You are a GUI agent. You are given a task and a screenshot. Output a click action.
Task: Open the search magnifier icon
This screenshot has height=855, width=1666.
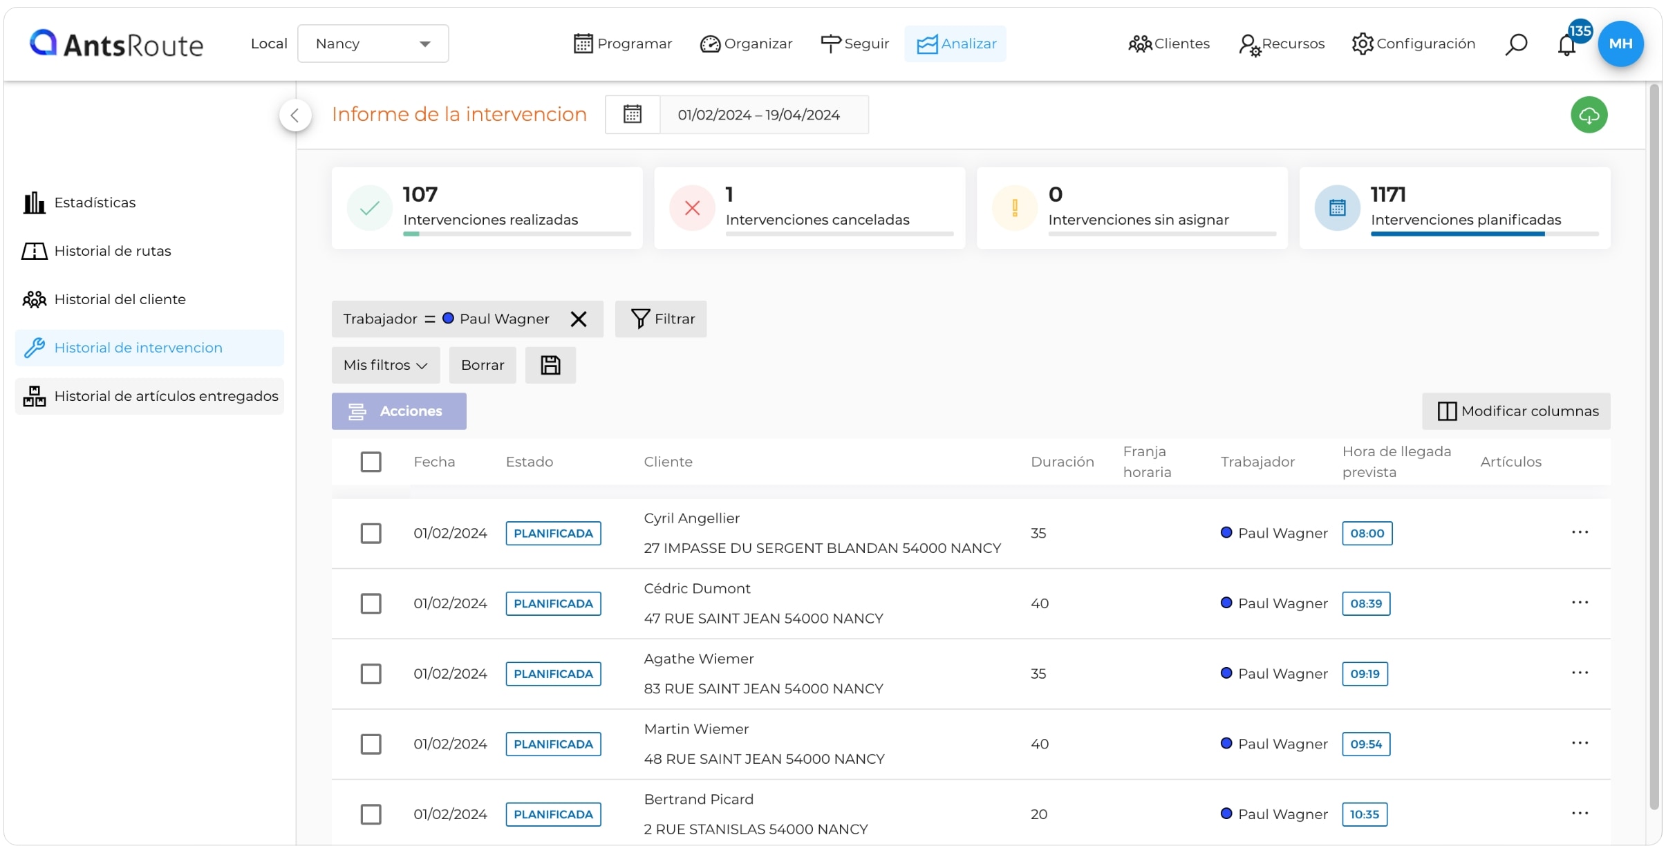tap(1515, 44)
